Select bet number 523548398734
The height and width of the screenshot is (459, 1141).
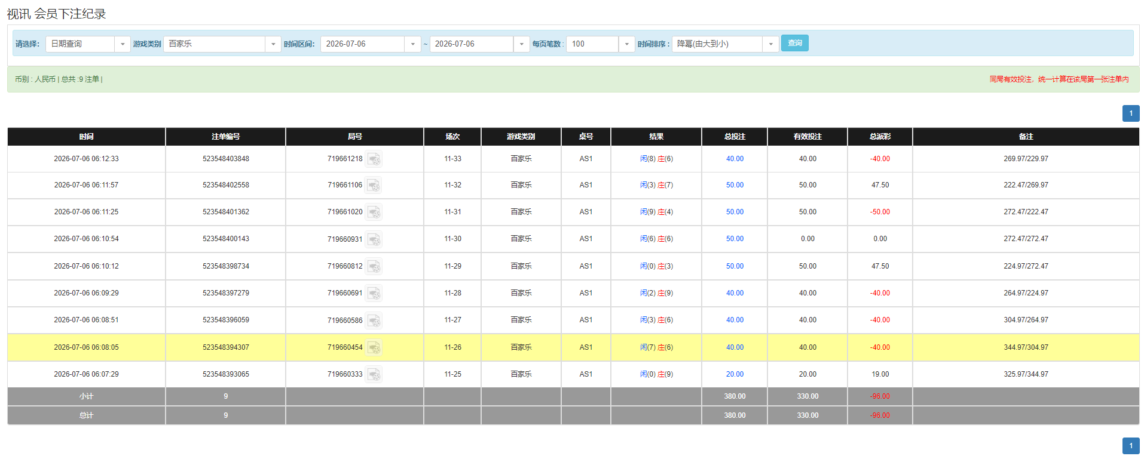click(x=226, y=266)
